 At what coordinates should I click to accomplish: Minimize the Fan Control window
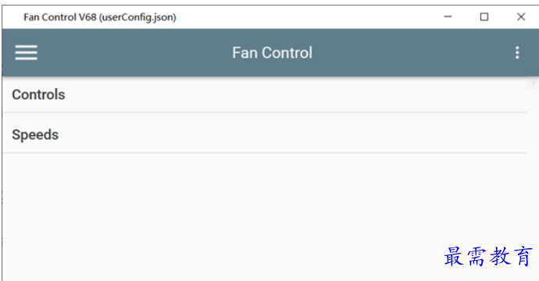coord(448,16)
